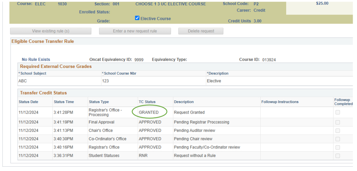The width and height of the screenshot is (357, 171).
Task: Check Followup Completed for Final Approval row
Action: click(338, 122)
